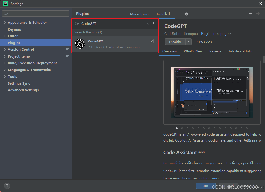
Task: Open the plugins gear settings menu
Action: (x=186, y=14)
